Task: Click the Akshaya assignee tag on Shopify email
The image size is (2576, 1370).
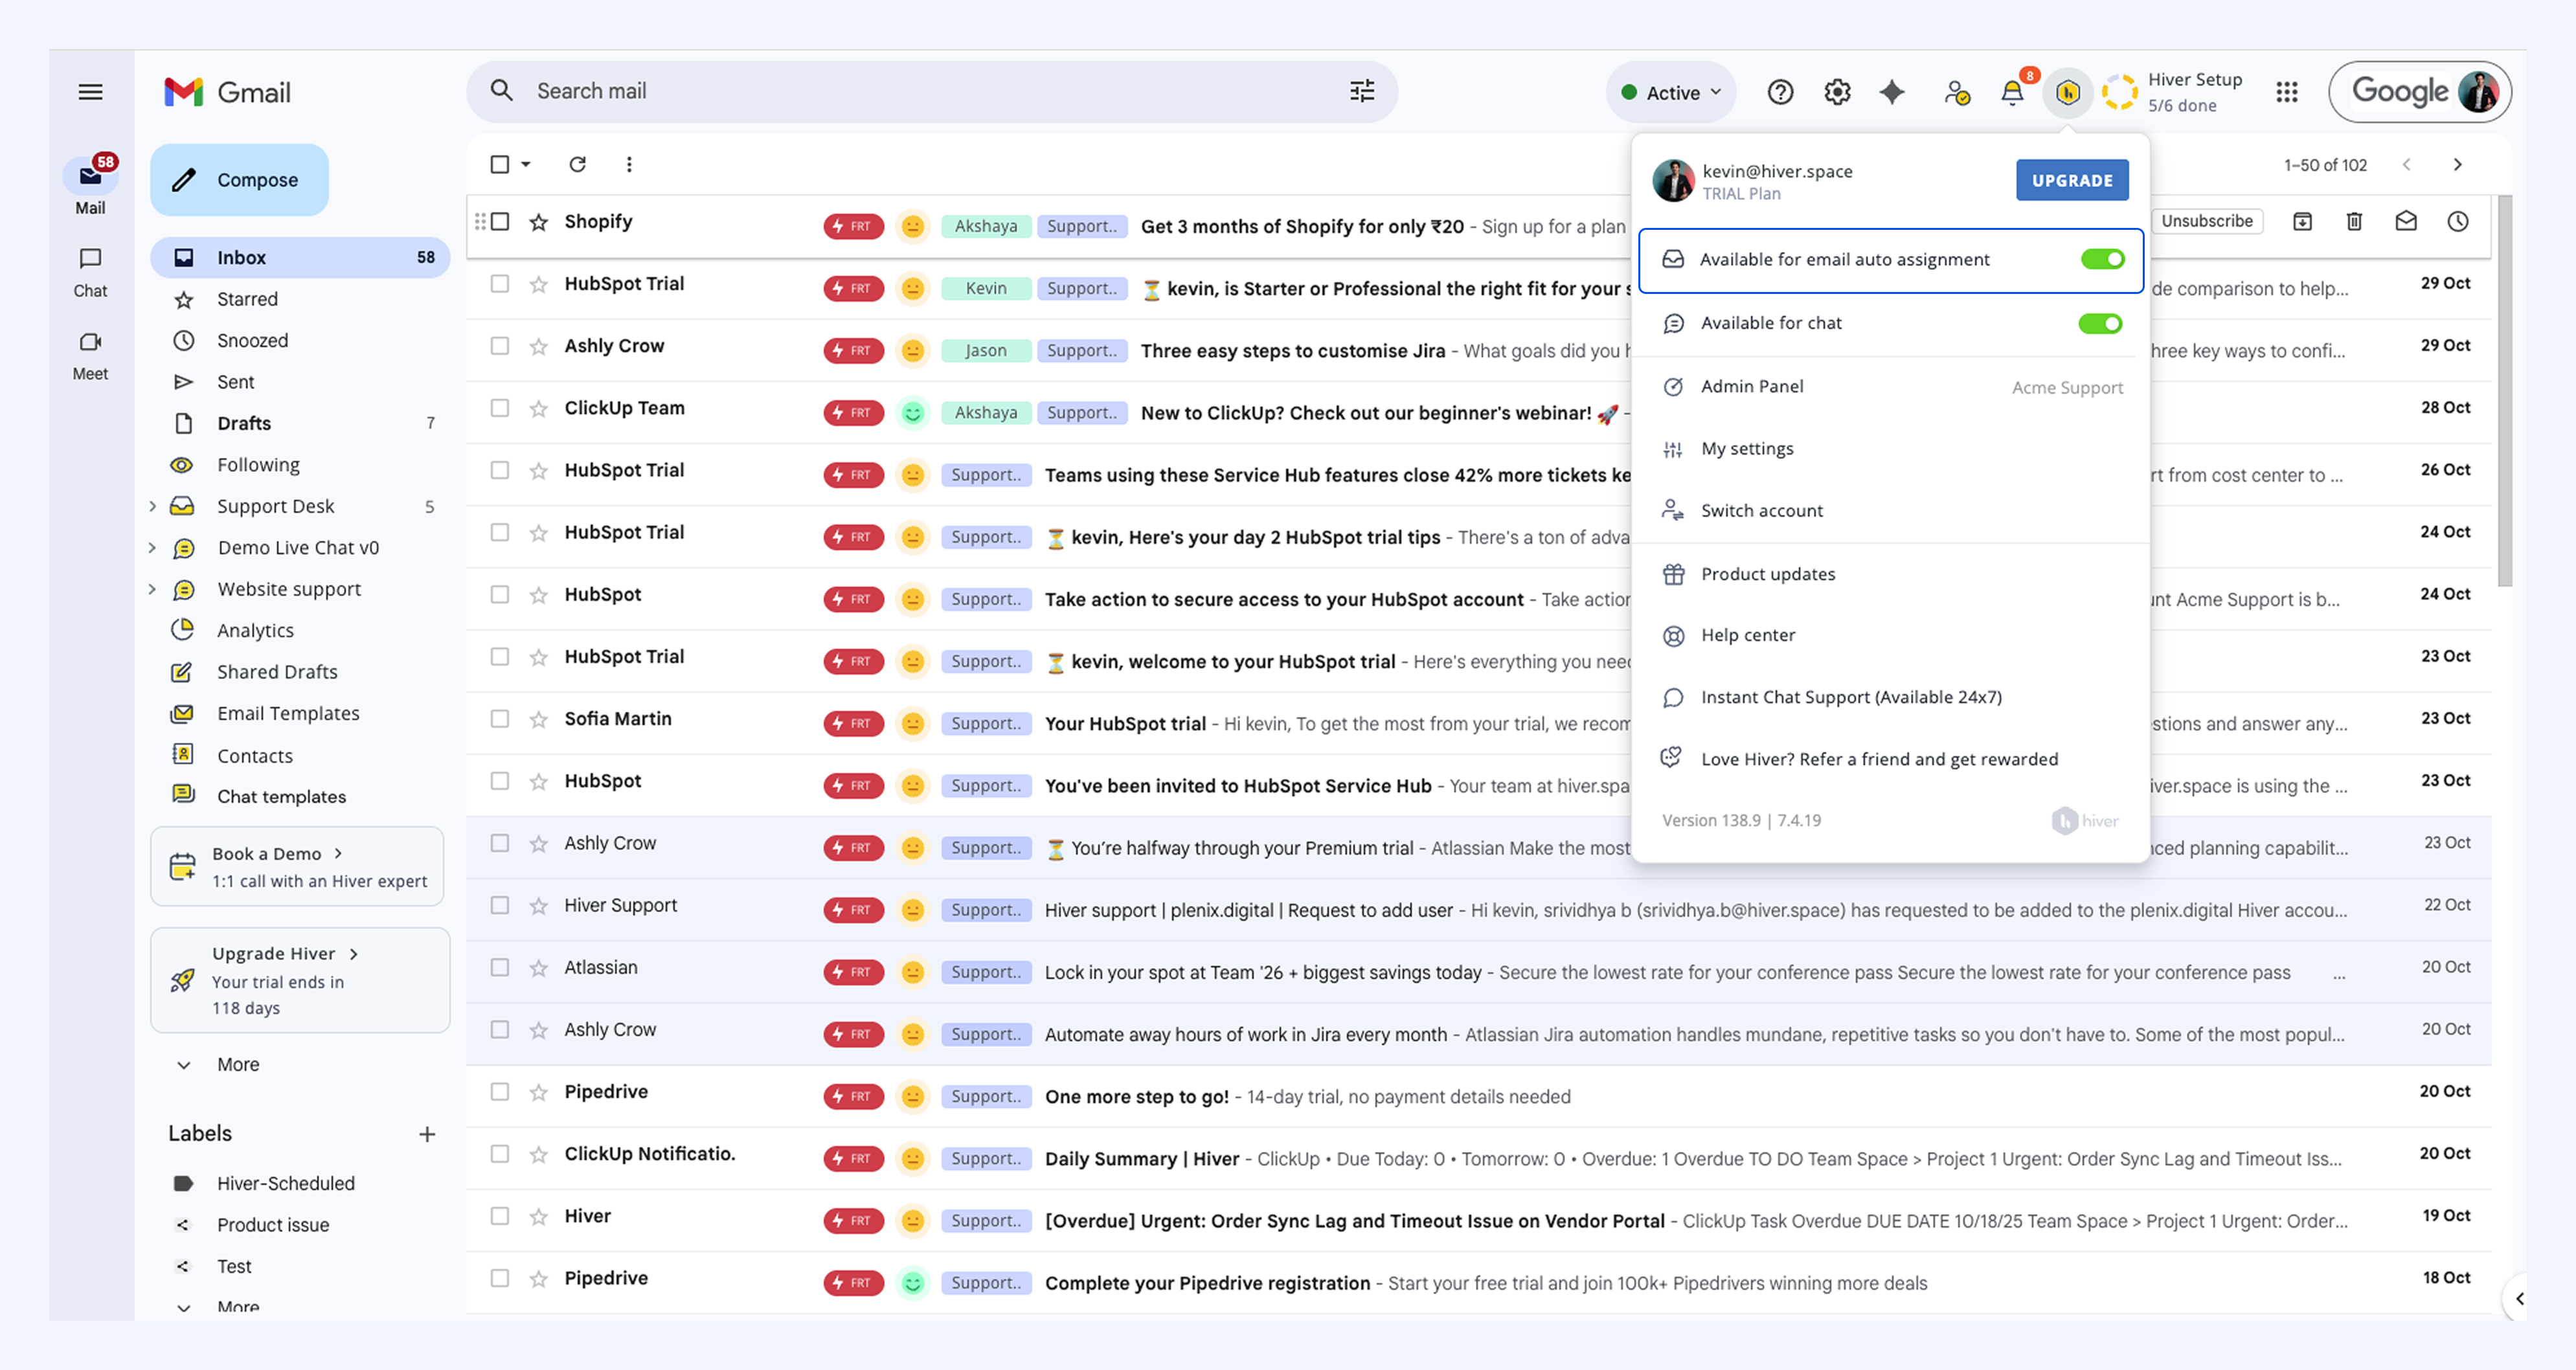Action: (x=985, y=226)
